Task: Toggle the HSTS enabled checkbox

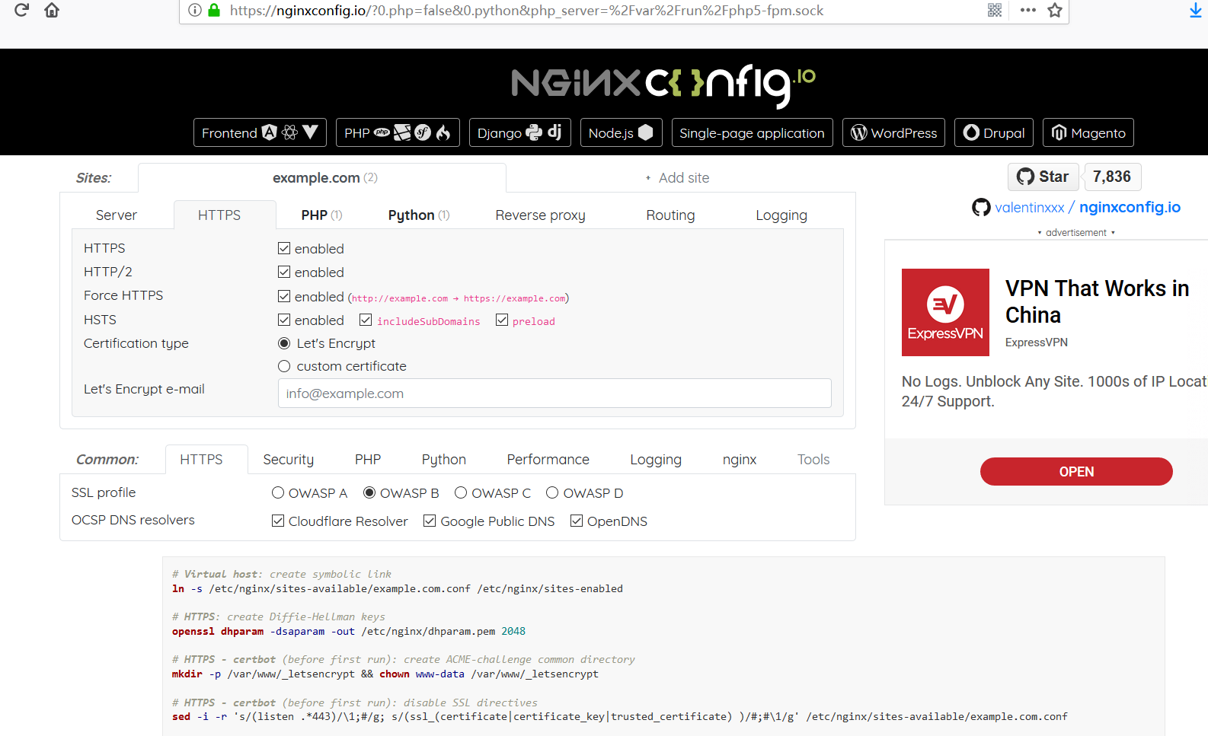Action: [284, 320]
